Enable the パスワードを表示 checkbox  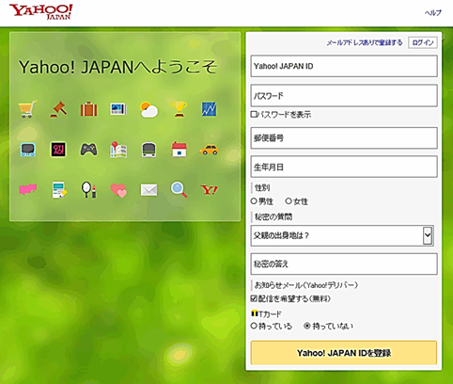pos(254,114)
